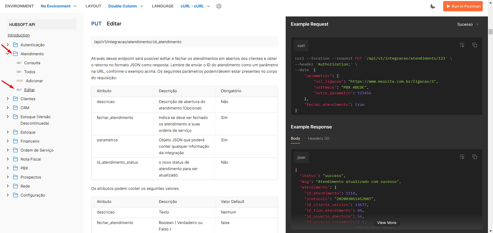The width and height of the screenshot is (493, 233).
Task: Expand the Ordem de Serviço chevron
Action: pos(8,150)
